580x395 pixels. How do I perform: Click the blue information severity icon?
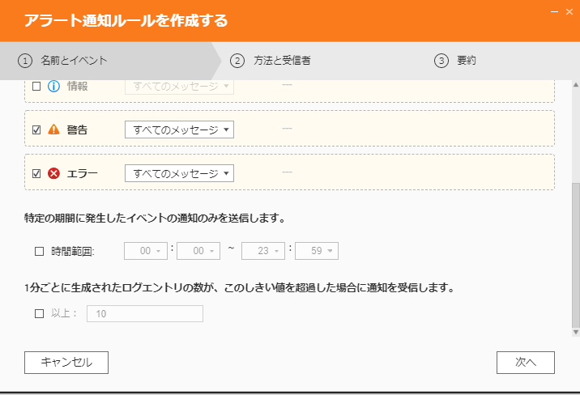[54, 86]
